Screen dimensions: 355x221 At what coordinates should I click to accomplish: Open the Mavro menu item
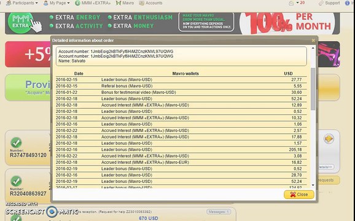pos(125,3)
